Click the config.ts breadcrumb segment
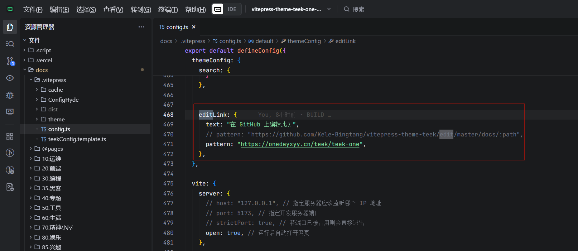The image size is (578, 251). tap(227, 41)
